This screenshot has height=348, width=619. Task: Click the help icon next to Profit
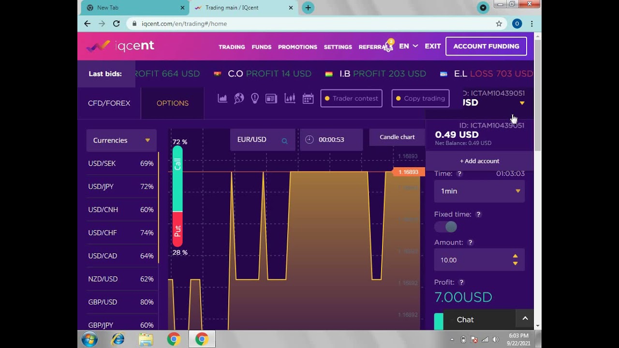click(x=461, y=282)
